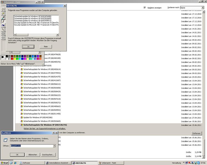
Task: Select the Pencil tool in Paint
Action: 3,21
